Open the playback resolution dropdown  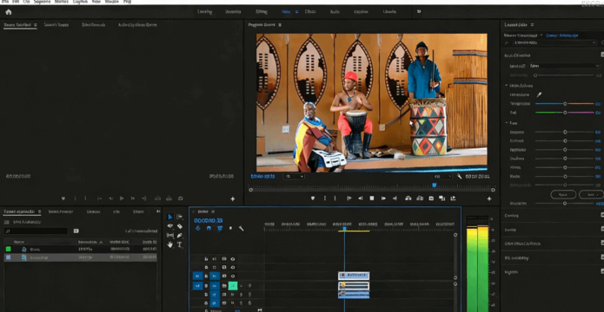point(442,176)
